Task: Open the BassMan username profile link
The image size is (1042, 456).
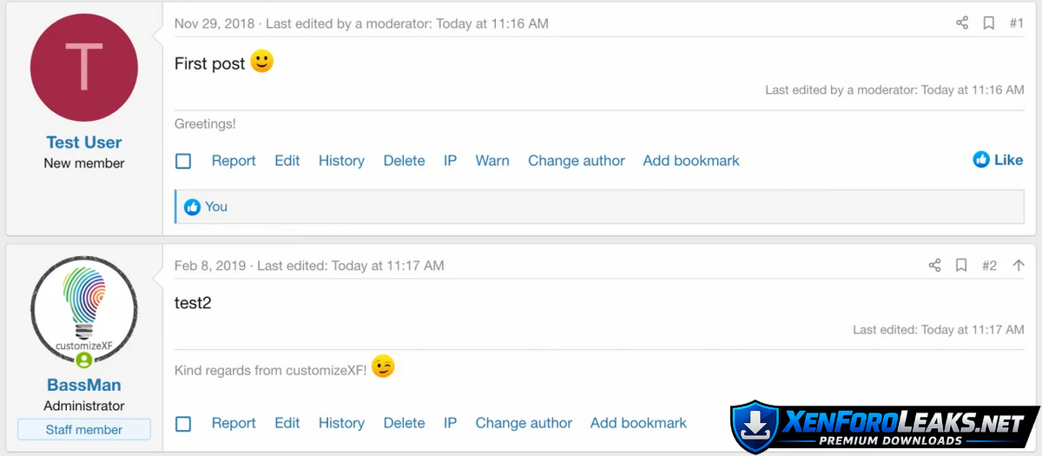Action: click(x=84, y=385)
